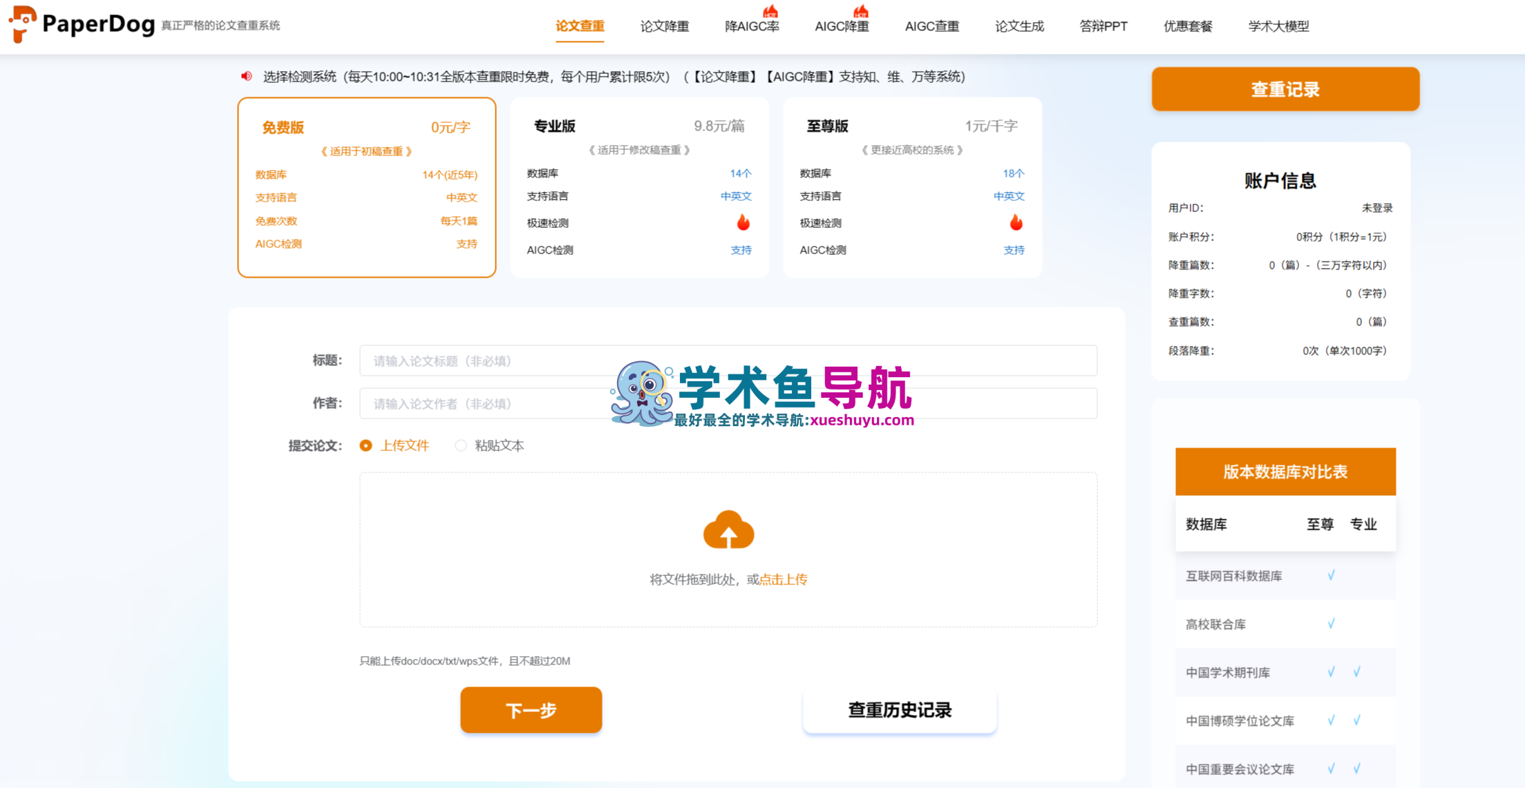Image resolution: width=1525 pixels, height=788 pixels.
Task: Click the 点击上传 link
Action: [783, 579]
